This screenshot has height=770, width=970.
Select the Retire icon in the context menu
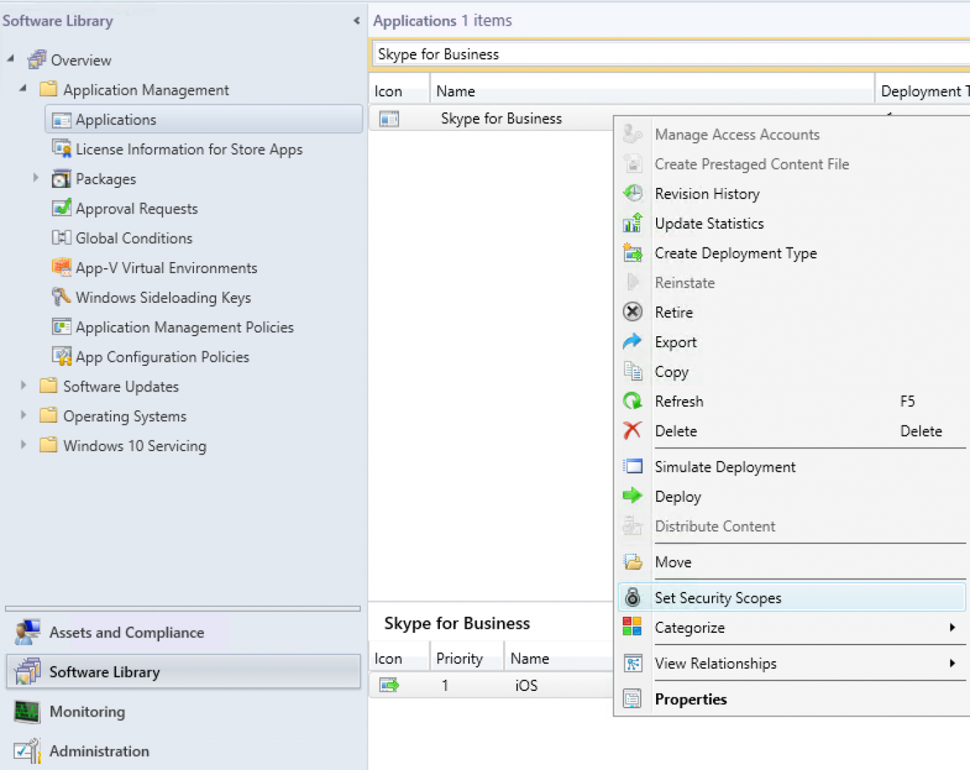pos(633,312)
